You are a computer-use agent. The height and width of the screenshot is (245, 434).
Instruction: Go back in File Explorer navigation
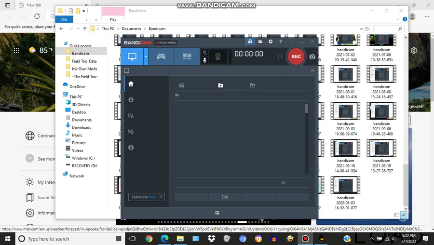(x=61, y=29)
